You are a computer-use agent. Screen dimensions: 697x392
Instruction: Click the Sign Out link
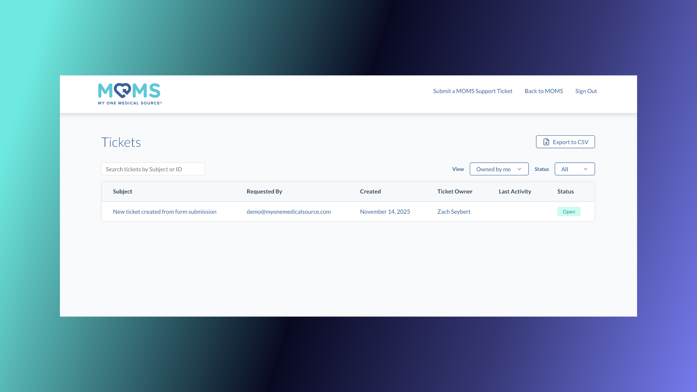coord(586,91)
